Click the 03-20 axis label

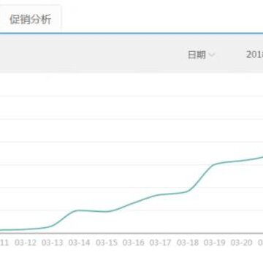click(x=241, y=243)
